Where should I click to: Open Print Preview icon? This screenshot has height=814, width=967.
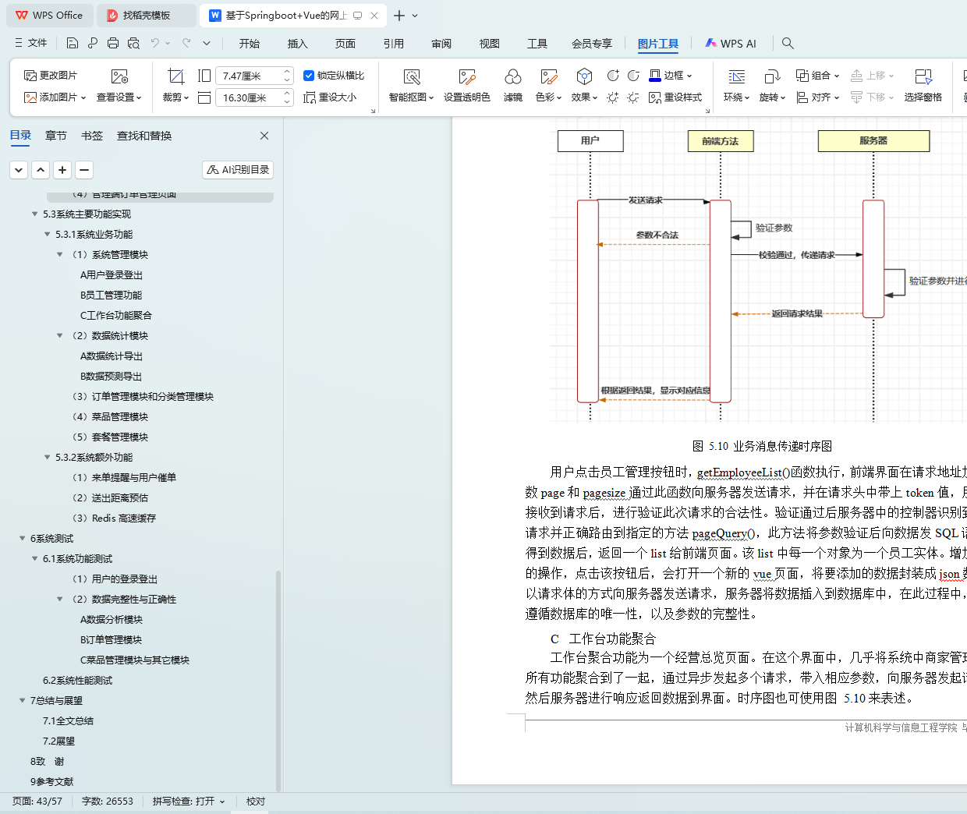point(133,43)
